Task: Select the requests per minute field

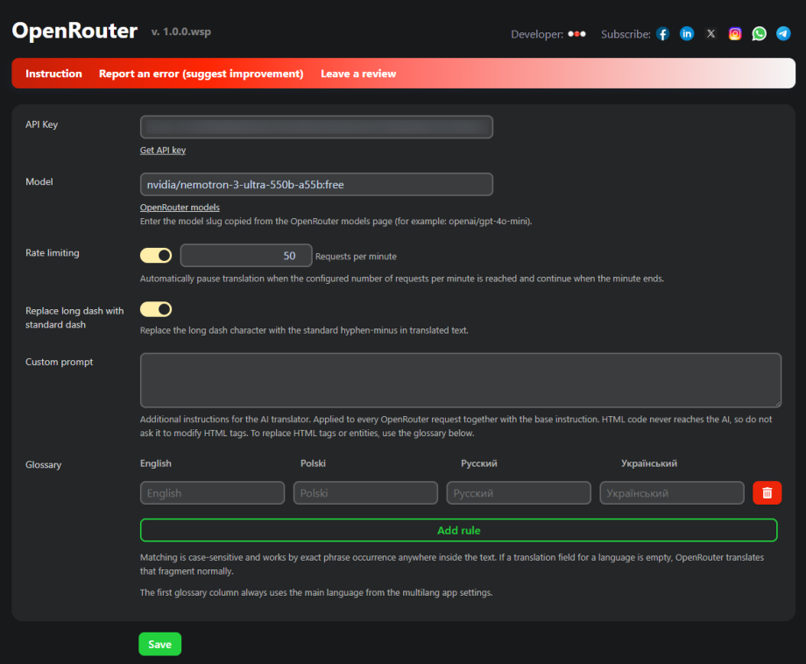Action: 246,256
